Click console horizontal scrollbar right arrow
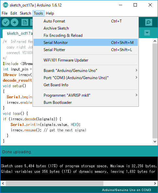This screenshot has height=193, width=158. [155, 184]
